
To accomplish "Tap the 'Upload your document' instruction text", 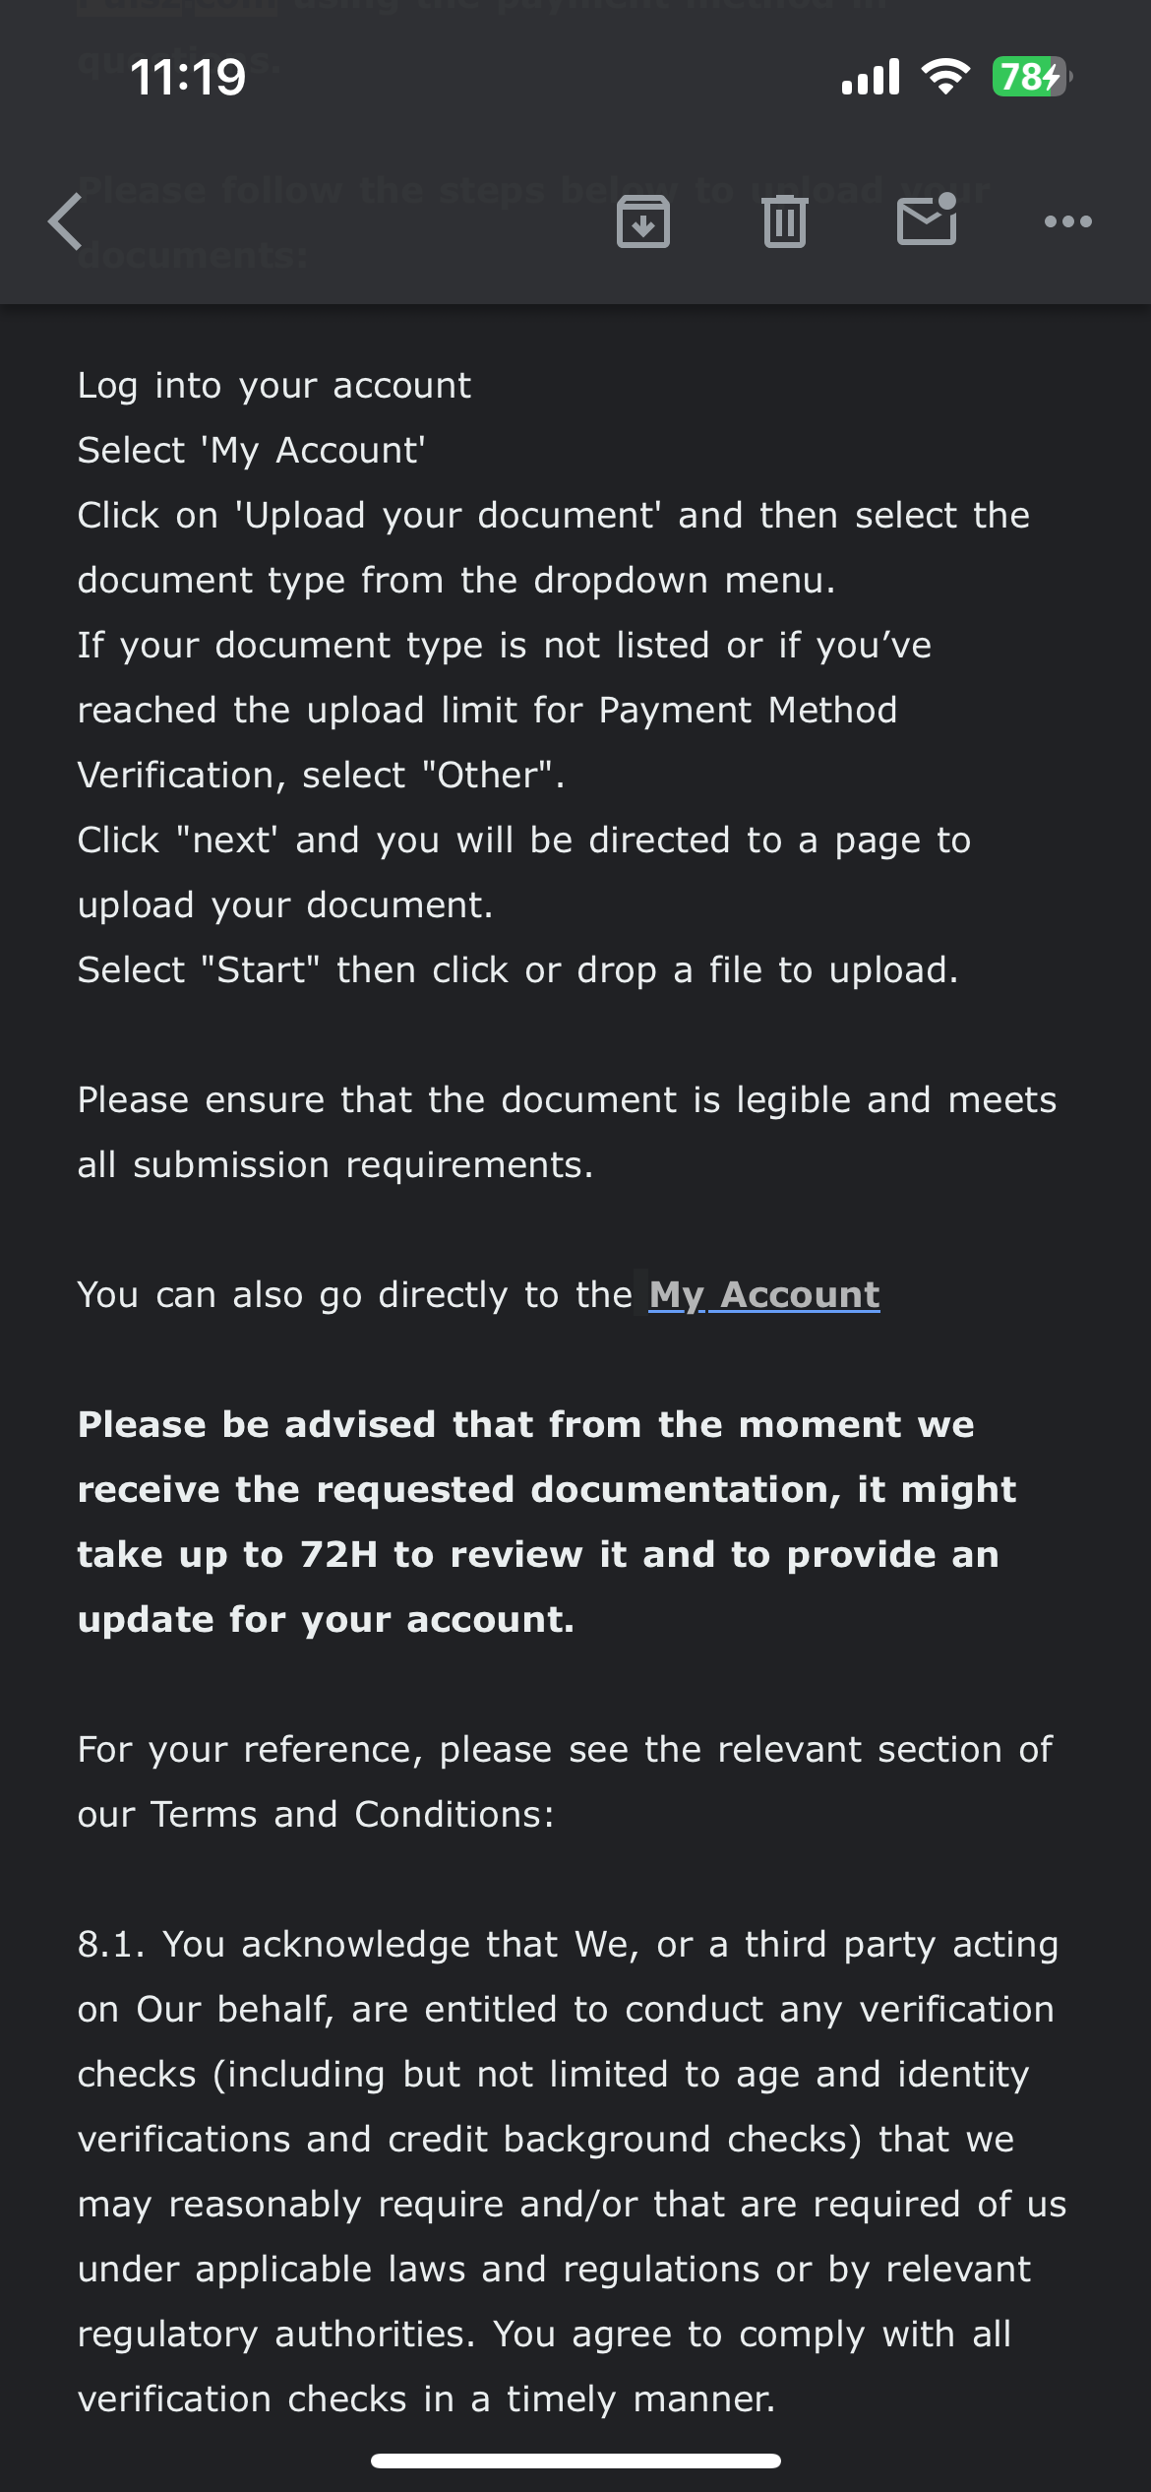I will coord(553,547).
